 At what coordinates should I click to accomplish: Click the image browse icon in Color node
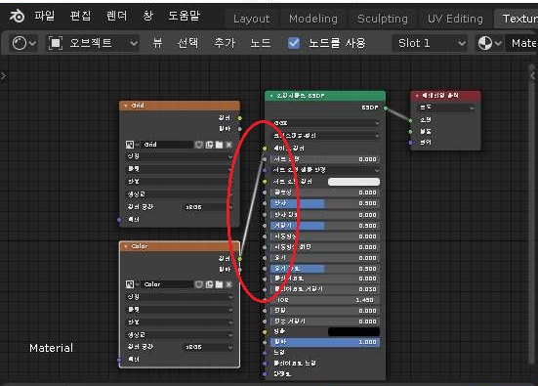(x=131, y=284)
